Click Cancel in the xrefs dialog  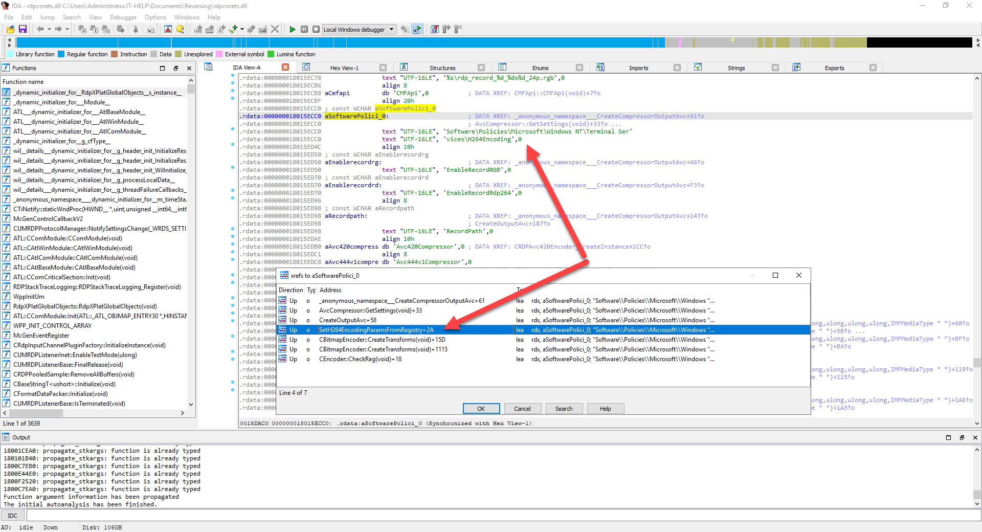[522, 409]
